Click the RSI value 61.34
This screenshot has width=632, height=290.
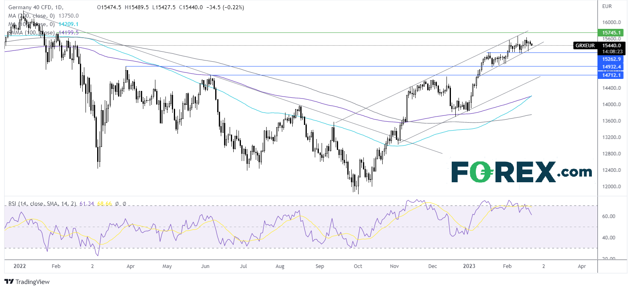point(87,203)
